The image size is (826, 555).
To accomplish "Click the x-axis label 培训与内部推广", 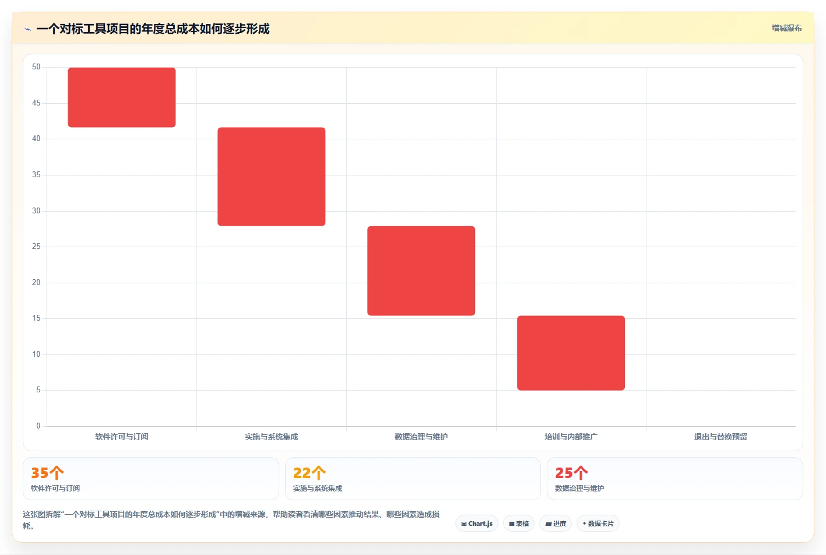I will tap(571, 437).
